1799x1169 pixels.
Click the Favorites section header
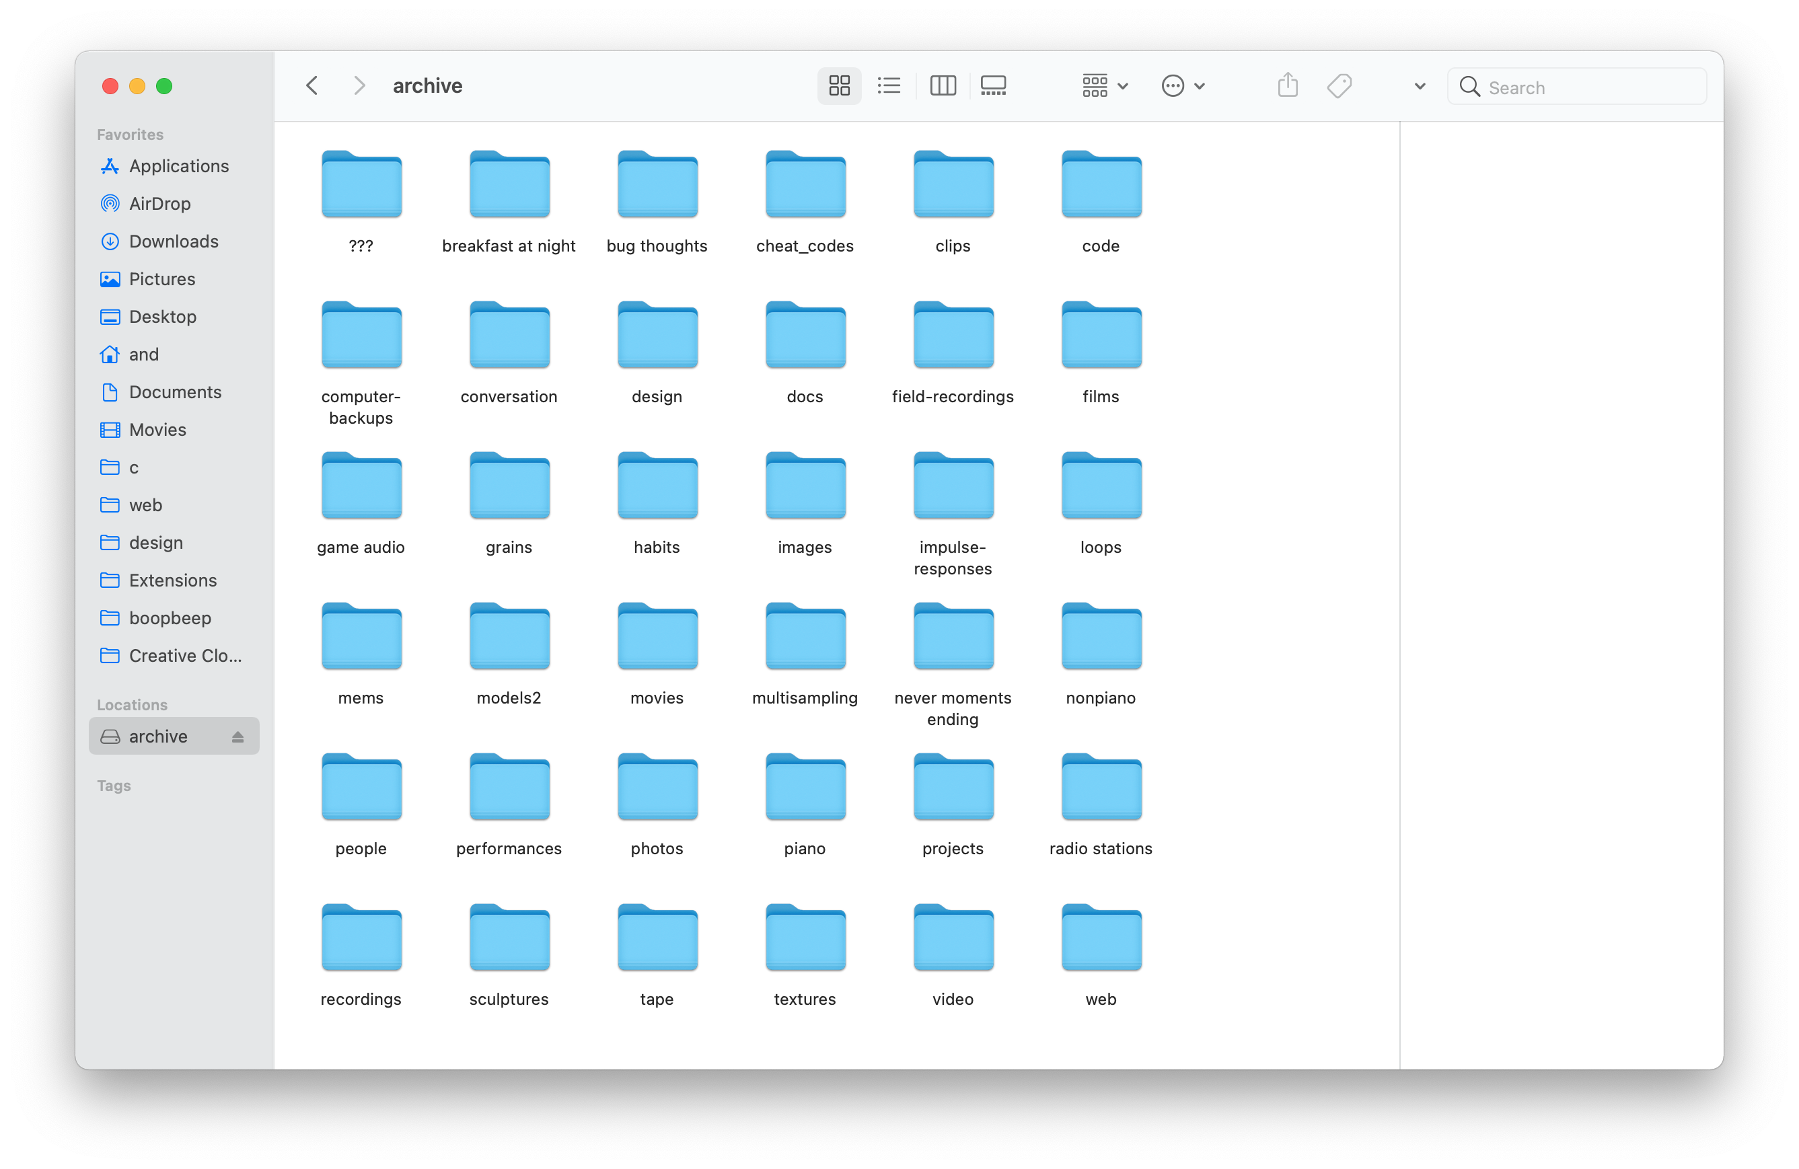(130, 135)
